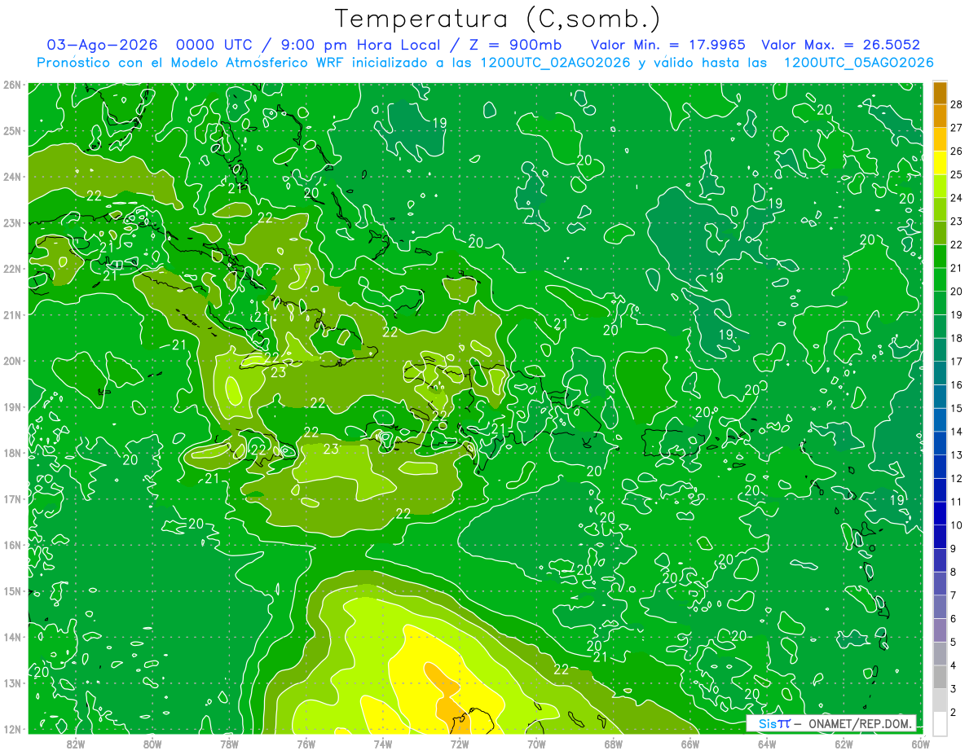Pick the lime legend swatch between 24 and 25
Viewport: 978px width, 755px height.
coord(940,187)
